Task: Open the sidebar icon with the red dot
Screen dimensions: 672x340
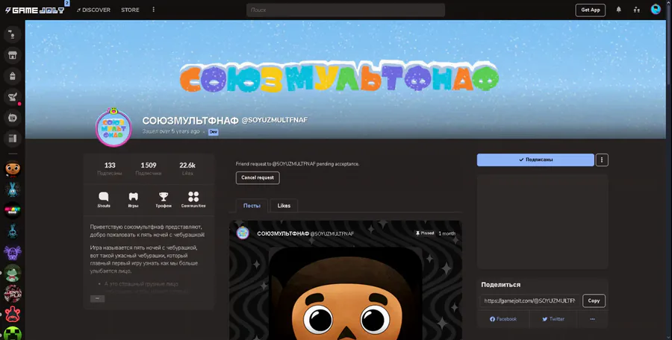Action: click(x=13, y=97)
